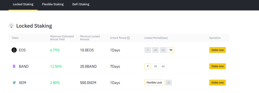This screenshot has height=93, width=259.
Task: Click the EOS token logo icon
Action: click(x=14, y=50)
